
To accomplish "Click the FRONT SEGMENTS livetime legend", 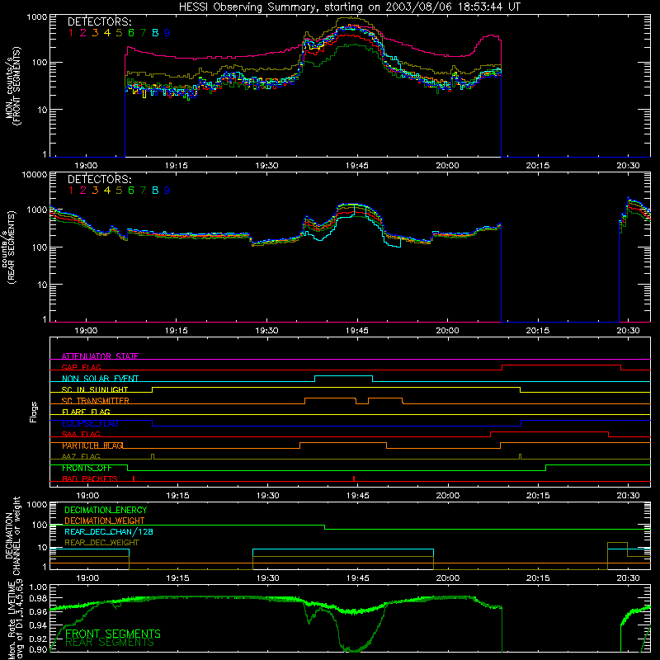I will coord(113,634).
